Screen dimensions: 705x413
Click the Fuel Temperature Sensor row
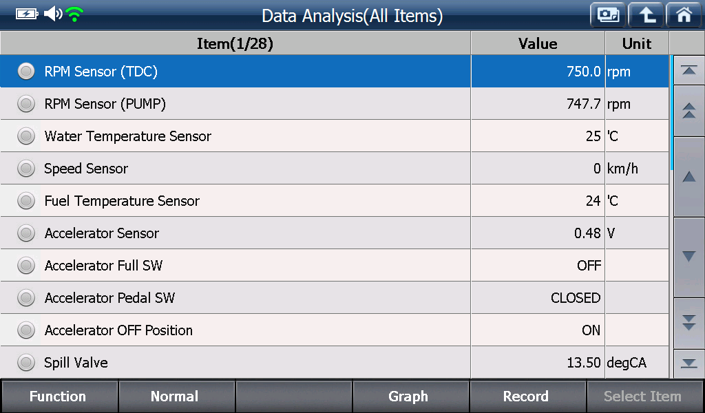click(335, 201)
